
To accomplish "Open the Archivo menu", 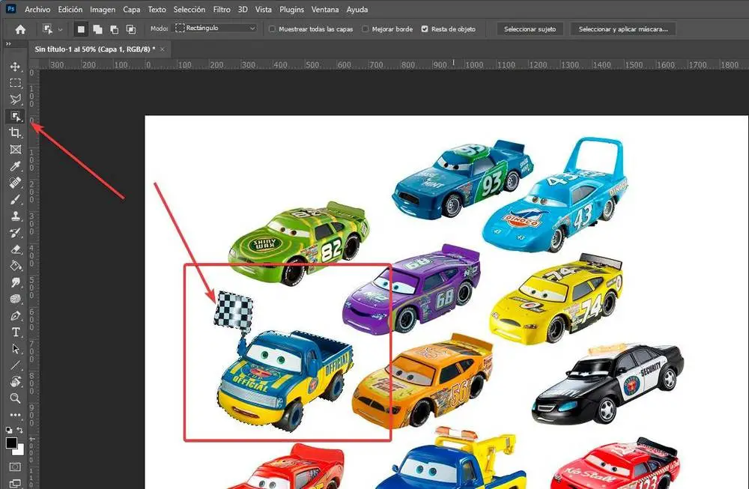I will (x=37, y=10).
